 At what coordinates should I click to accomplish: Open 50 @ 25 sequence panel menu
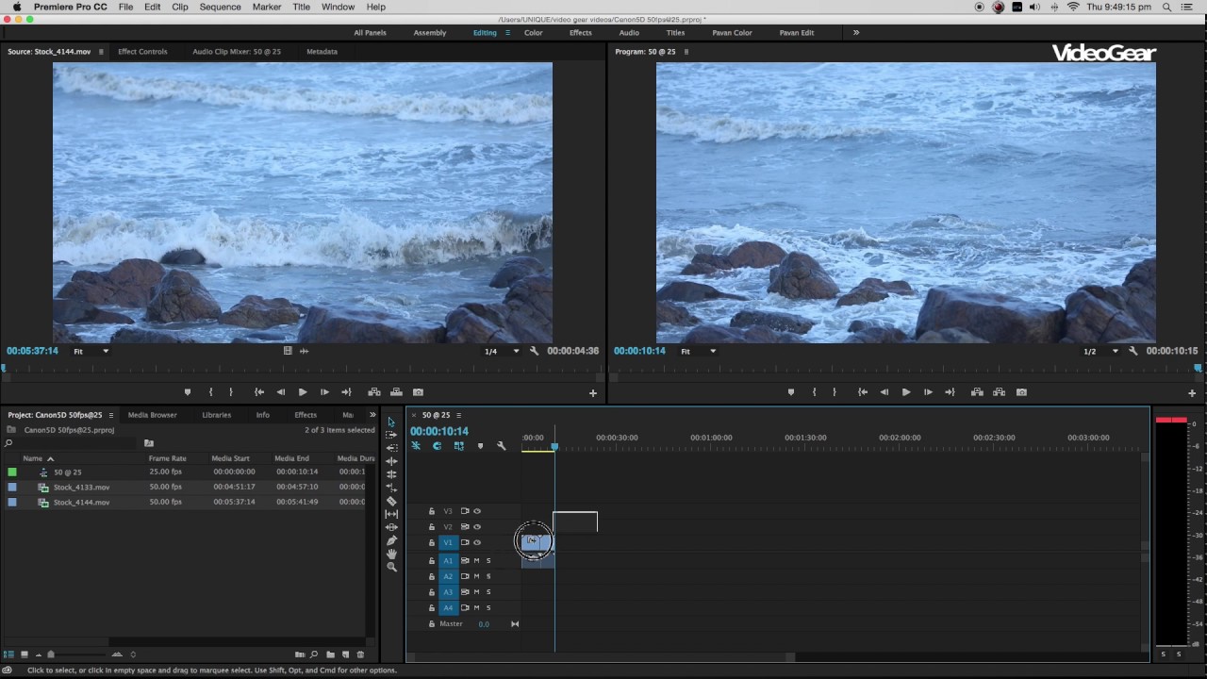(459, 415)
